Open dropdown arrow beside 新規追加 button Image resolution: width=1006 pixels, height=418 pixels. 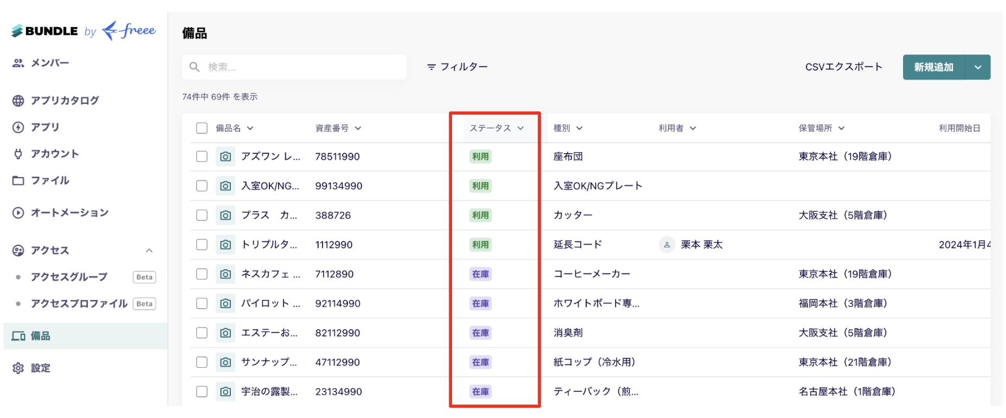pyautogui.click(x=978, y=67)
